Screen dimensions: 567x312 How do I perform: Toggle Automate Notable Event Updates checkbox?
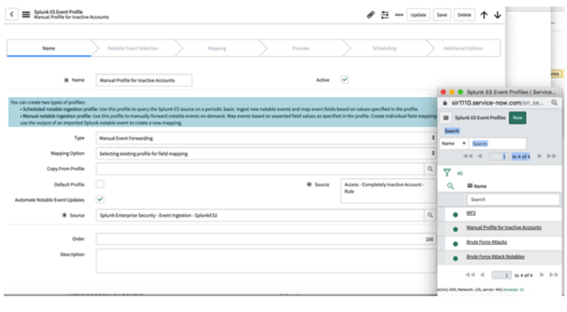[x=100, y=199]
